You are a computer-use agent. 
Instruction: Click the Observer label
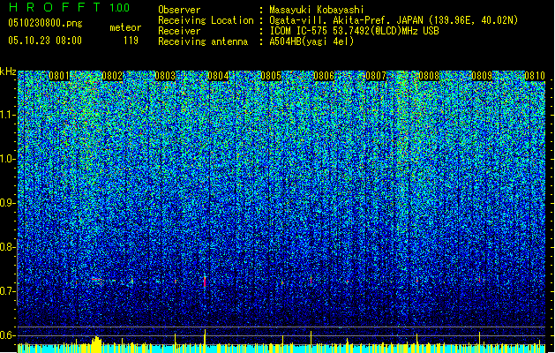pyautogui.click(x=179, y=10)
